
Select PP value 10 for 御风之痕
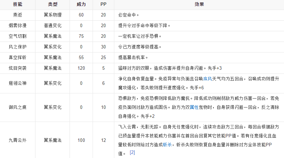coord(103,108)
